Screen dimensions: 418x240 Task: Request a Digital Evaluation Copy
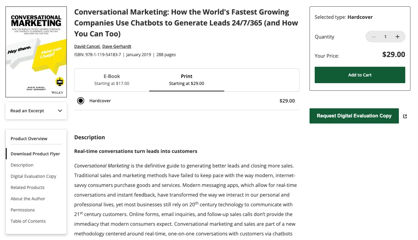(354, 116)
